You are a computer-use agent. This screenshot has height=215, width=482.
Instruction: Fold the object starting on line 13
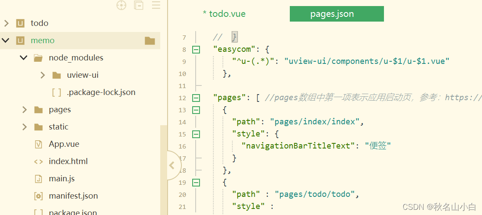pos(196,110)
